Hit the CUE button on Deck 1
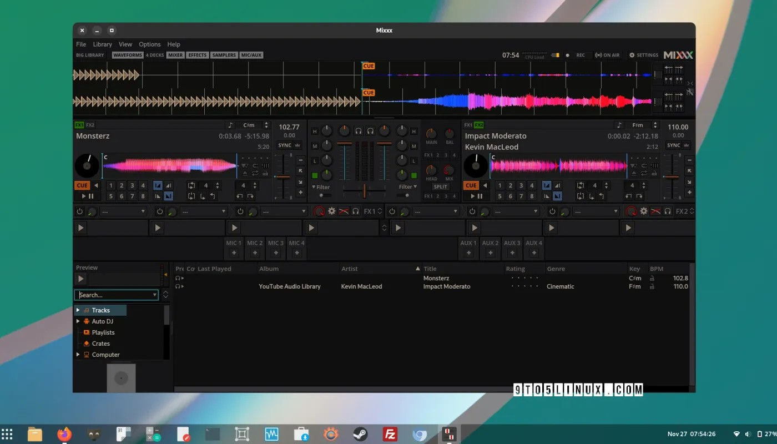The height and width of the screenshot is (444, 777). click(x=82, y=185)
